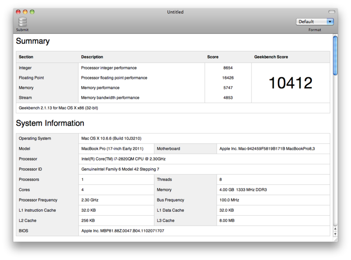
Task: Click the Untitled window title
Action: (175, 12)
